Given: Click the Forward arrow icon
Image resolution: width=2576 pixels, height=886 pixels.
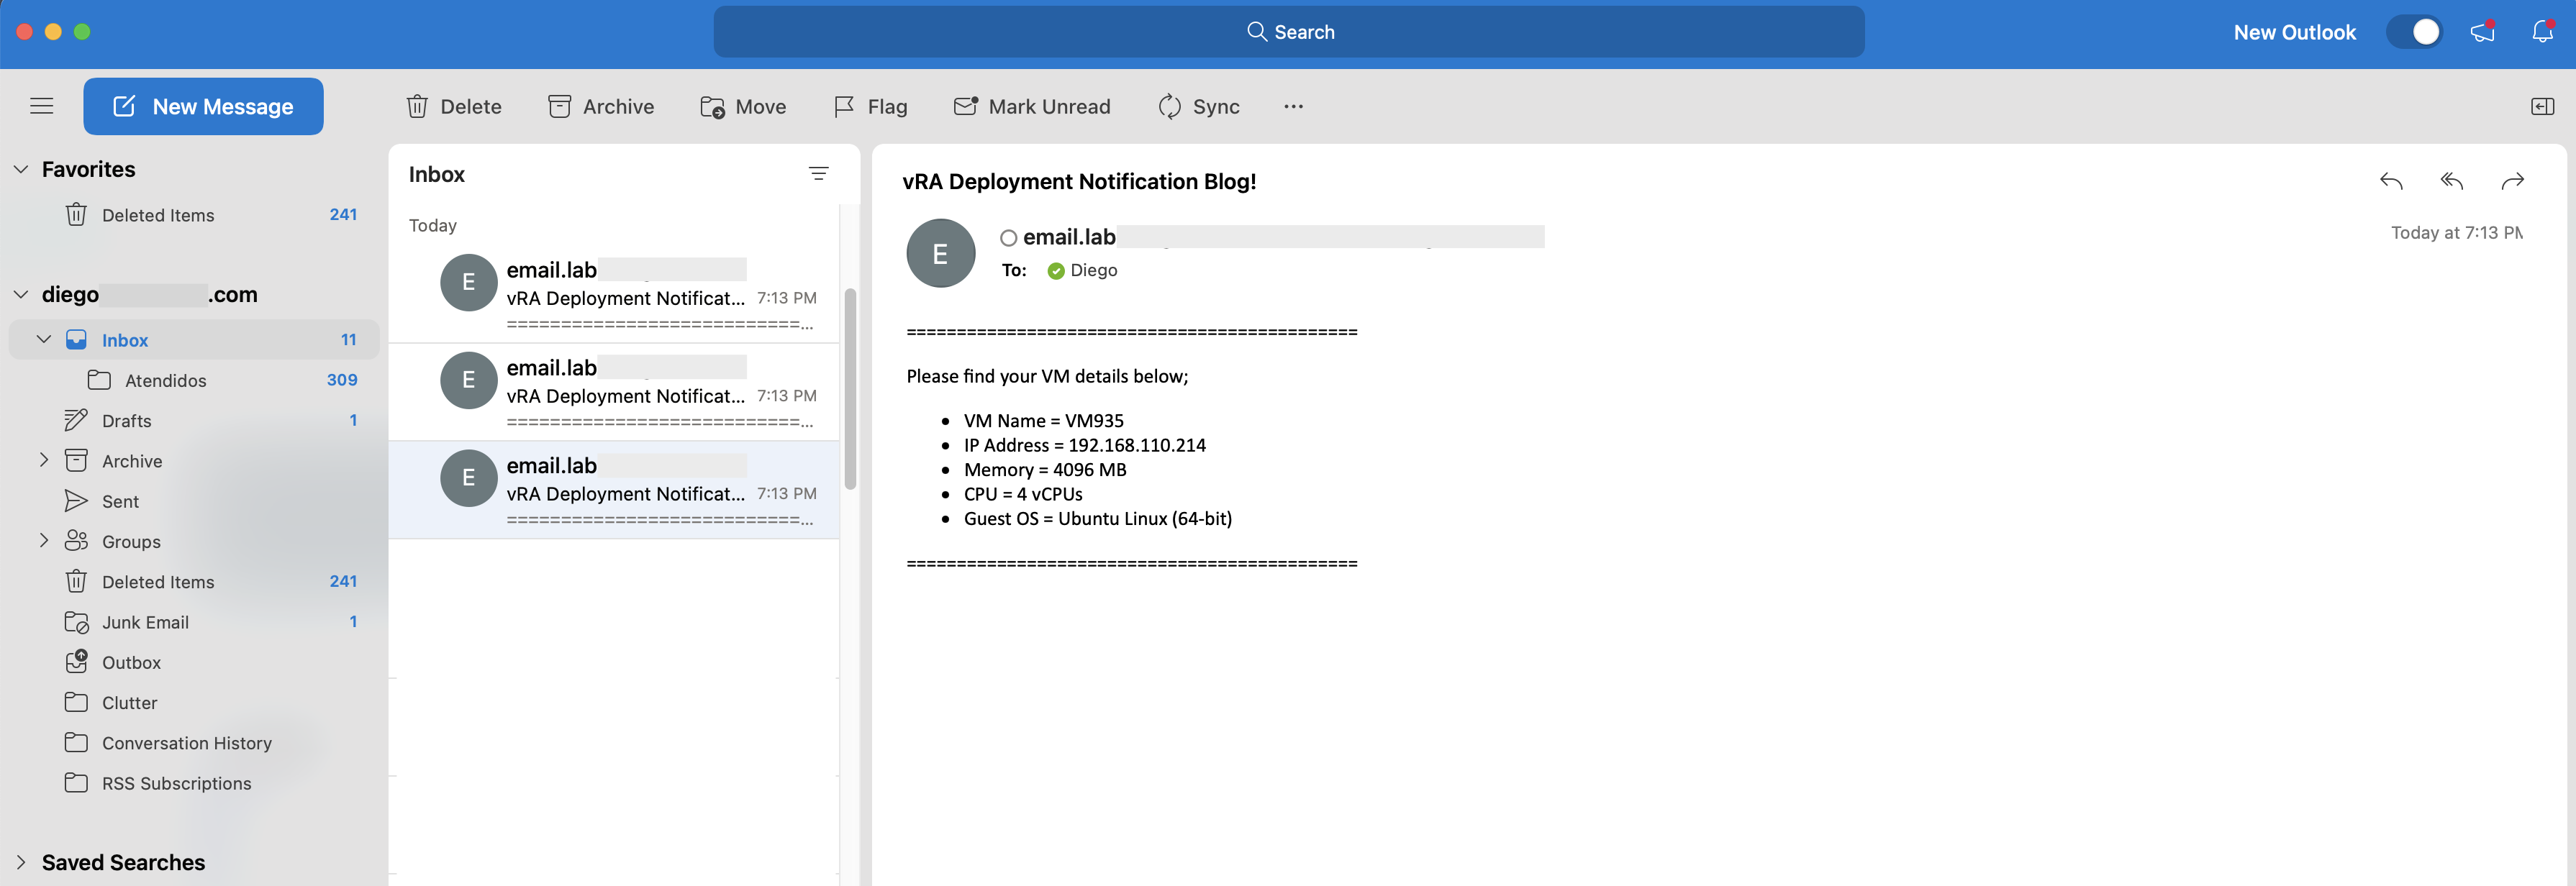Looking at the screenshot, I should point(2512,181).
